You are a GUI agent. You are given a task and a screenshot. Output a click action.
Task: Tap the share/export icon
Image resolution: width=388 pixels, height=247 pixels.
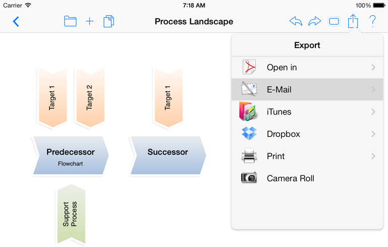click(x=353, y=21)
